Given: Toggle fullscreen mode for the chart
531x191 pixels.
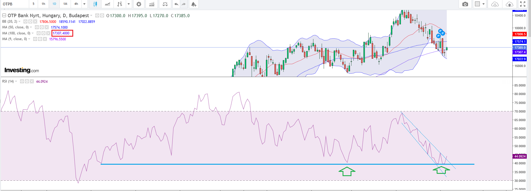Looking at the screenshot, I should point(523,4).
